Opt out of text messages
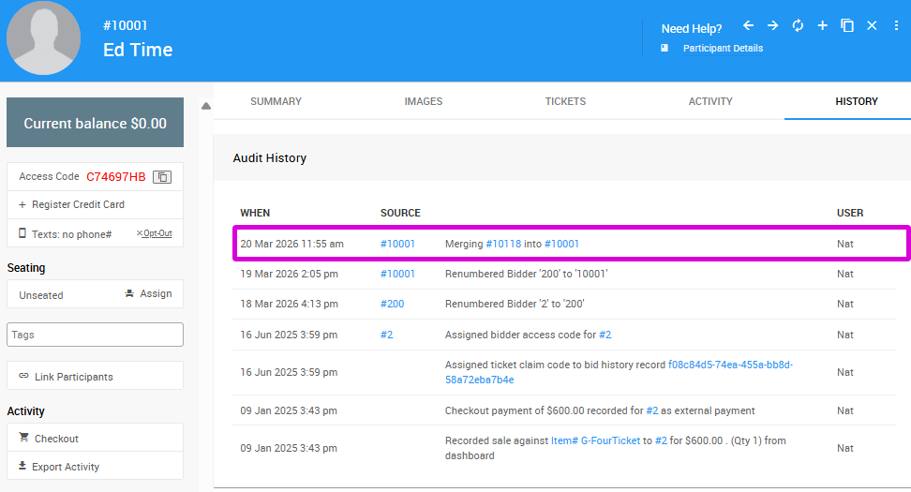This screenshot has height=492, width=911. click(x=155, y=233)
